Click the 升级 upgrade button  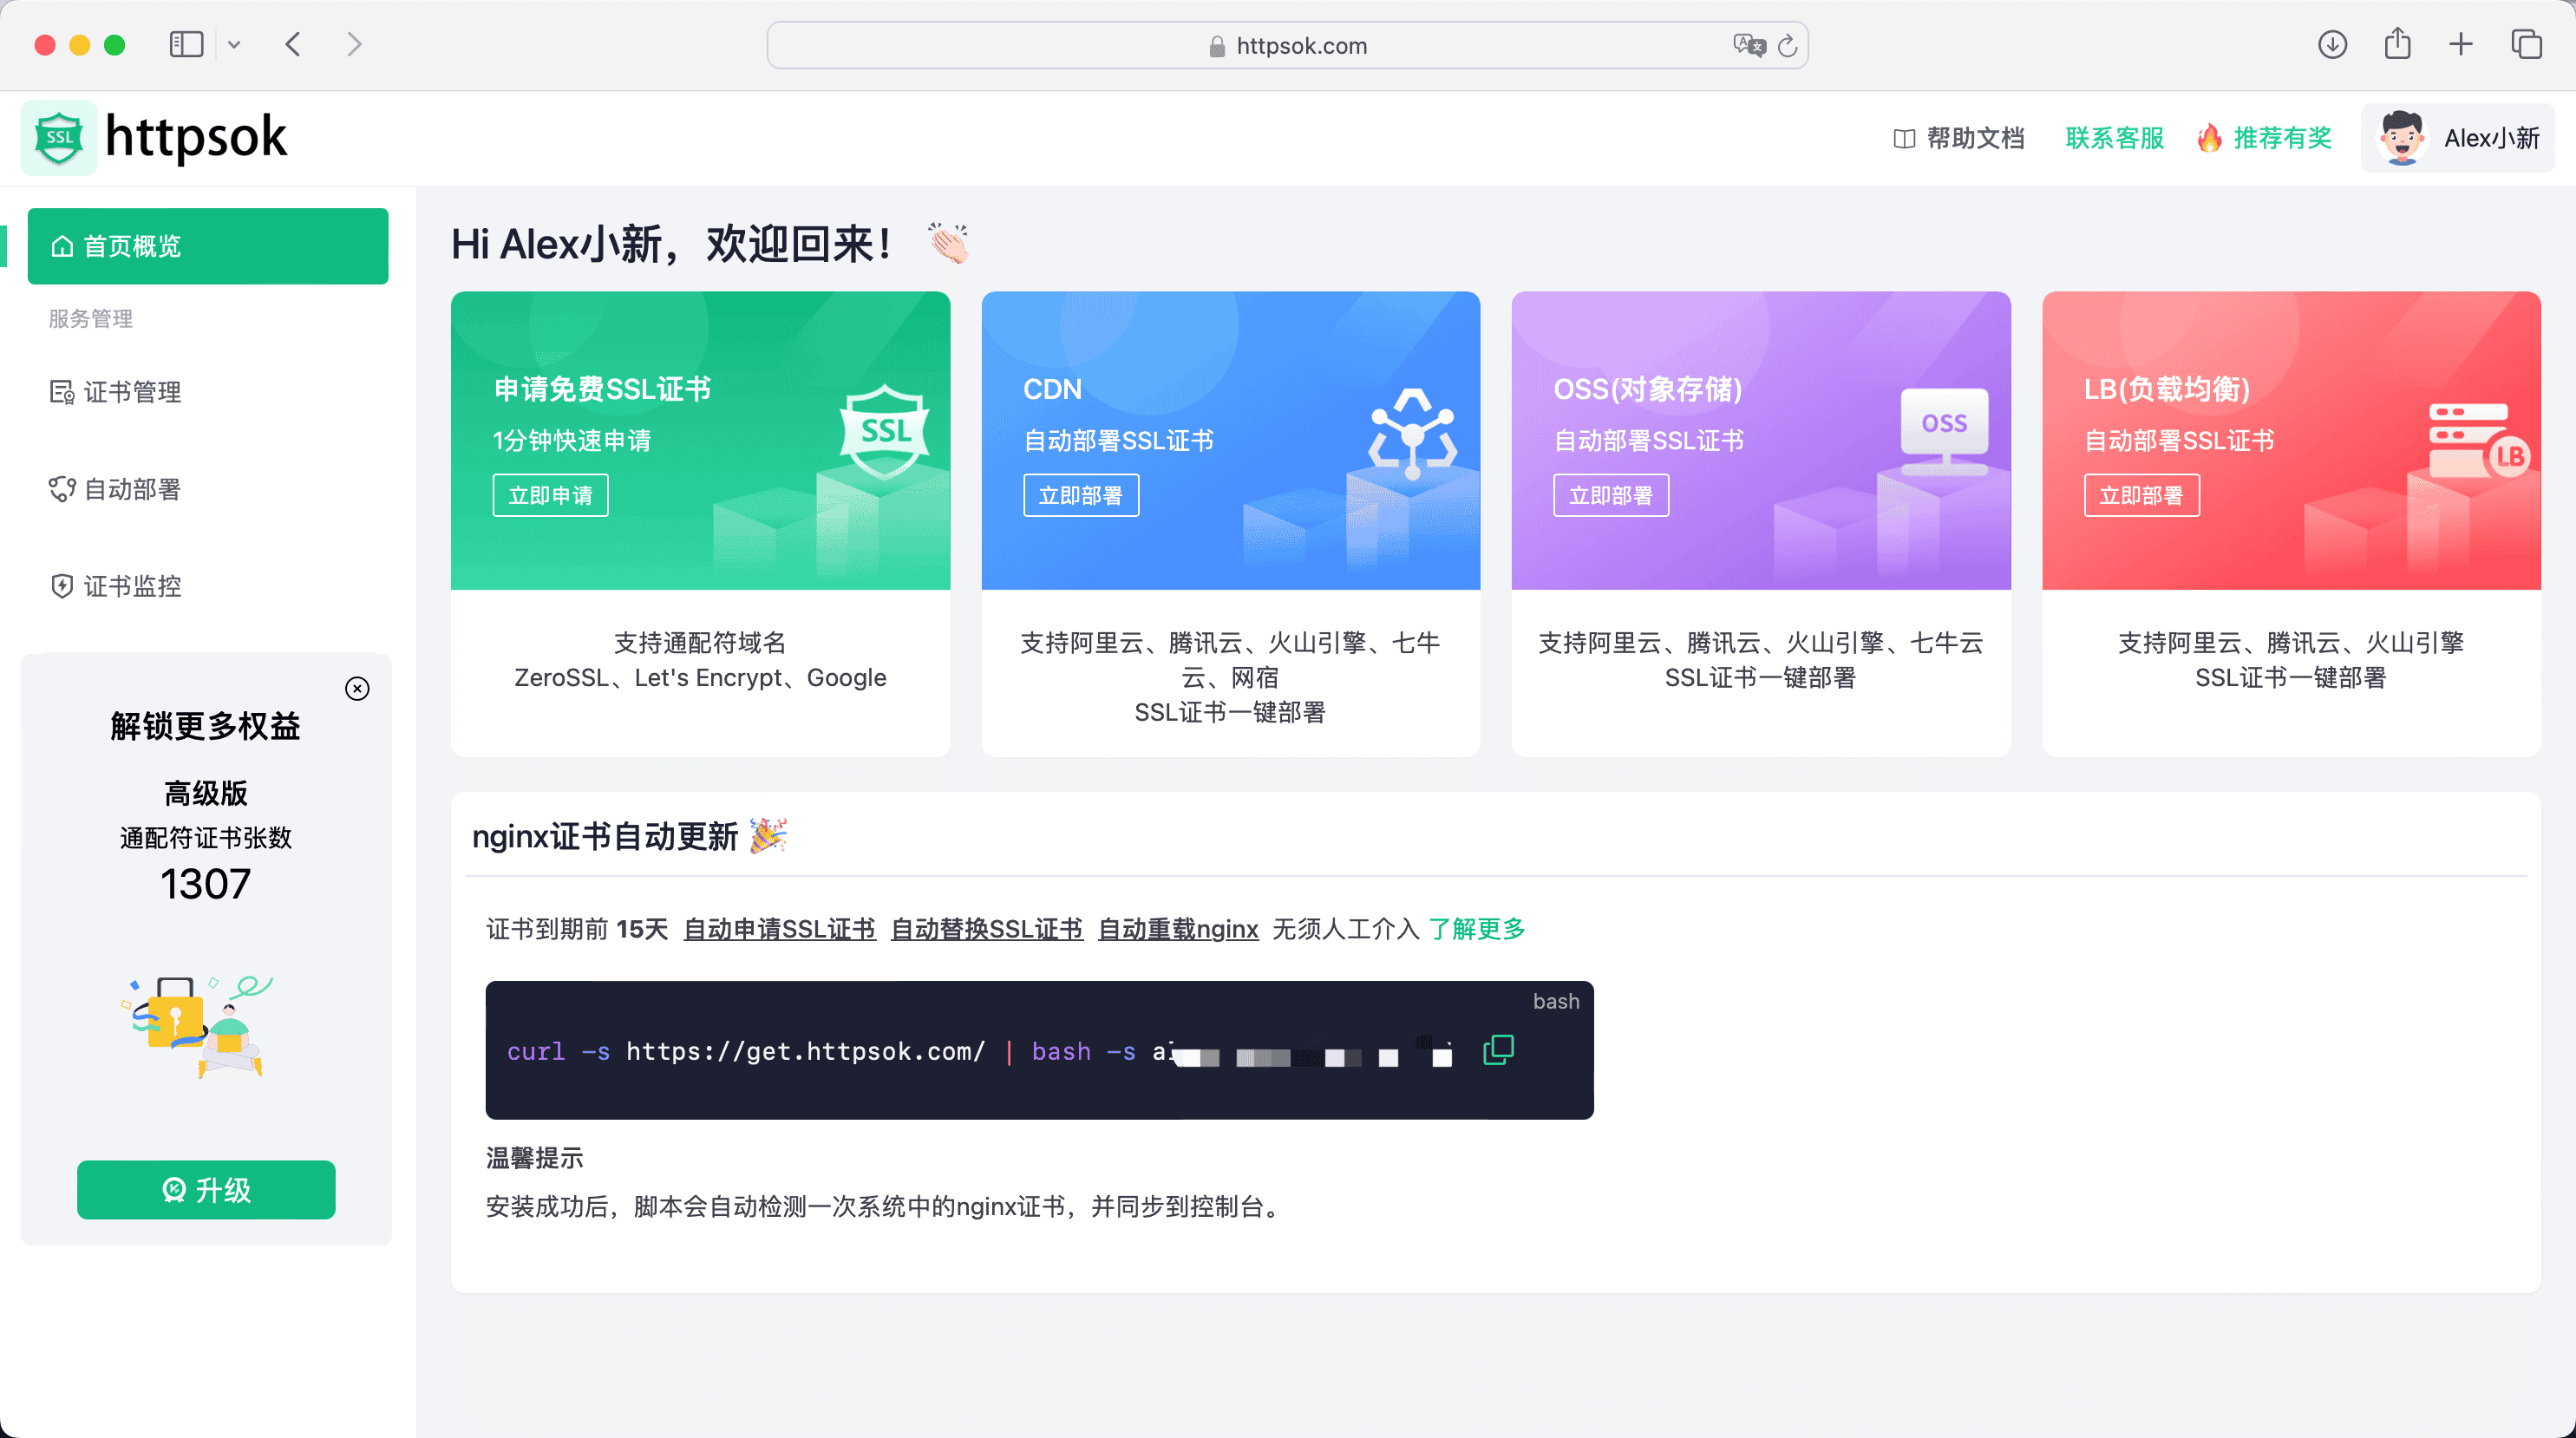tap(205, 1190)
